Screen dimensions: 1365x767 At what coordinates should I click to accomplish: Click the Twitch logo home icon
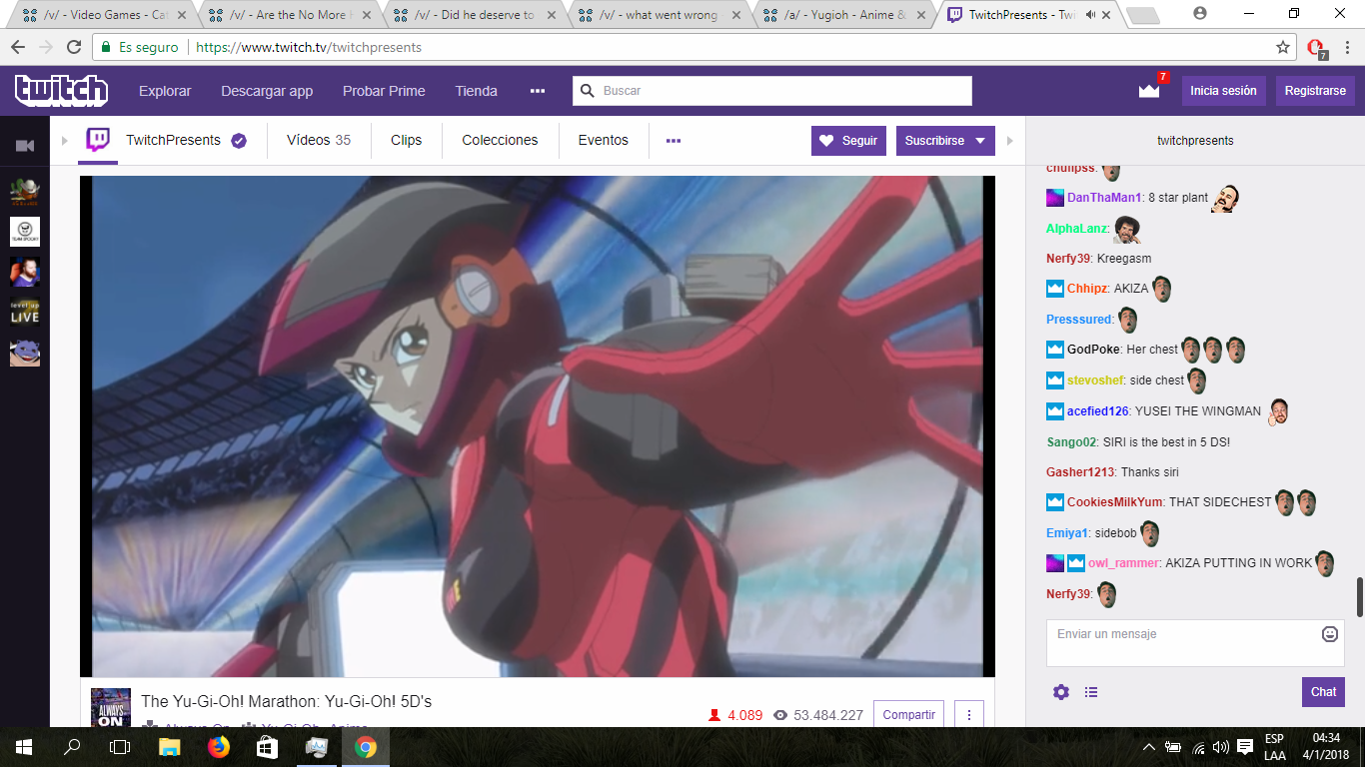point(61,91)
